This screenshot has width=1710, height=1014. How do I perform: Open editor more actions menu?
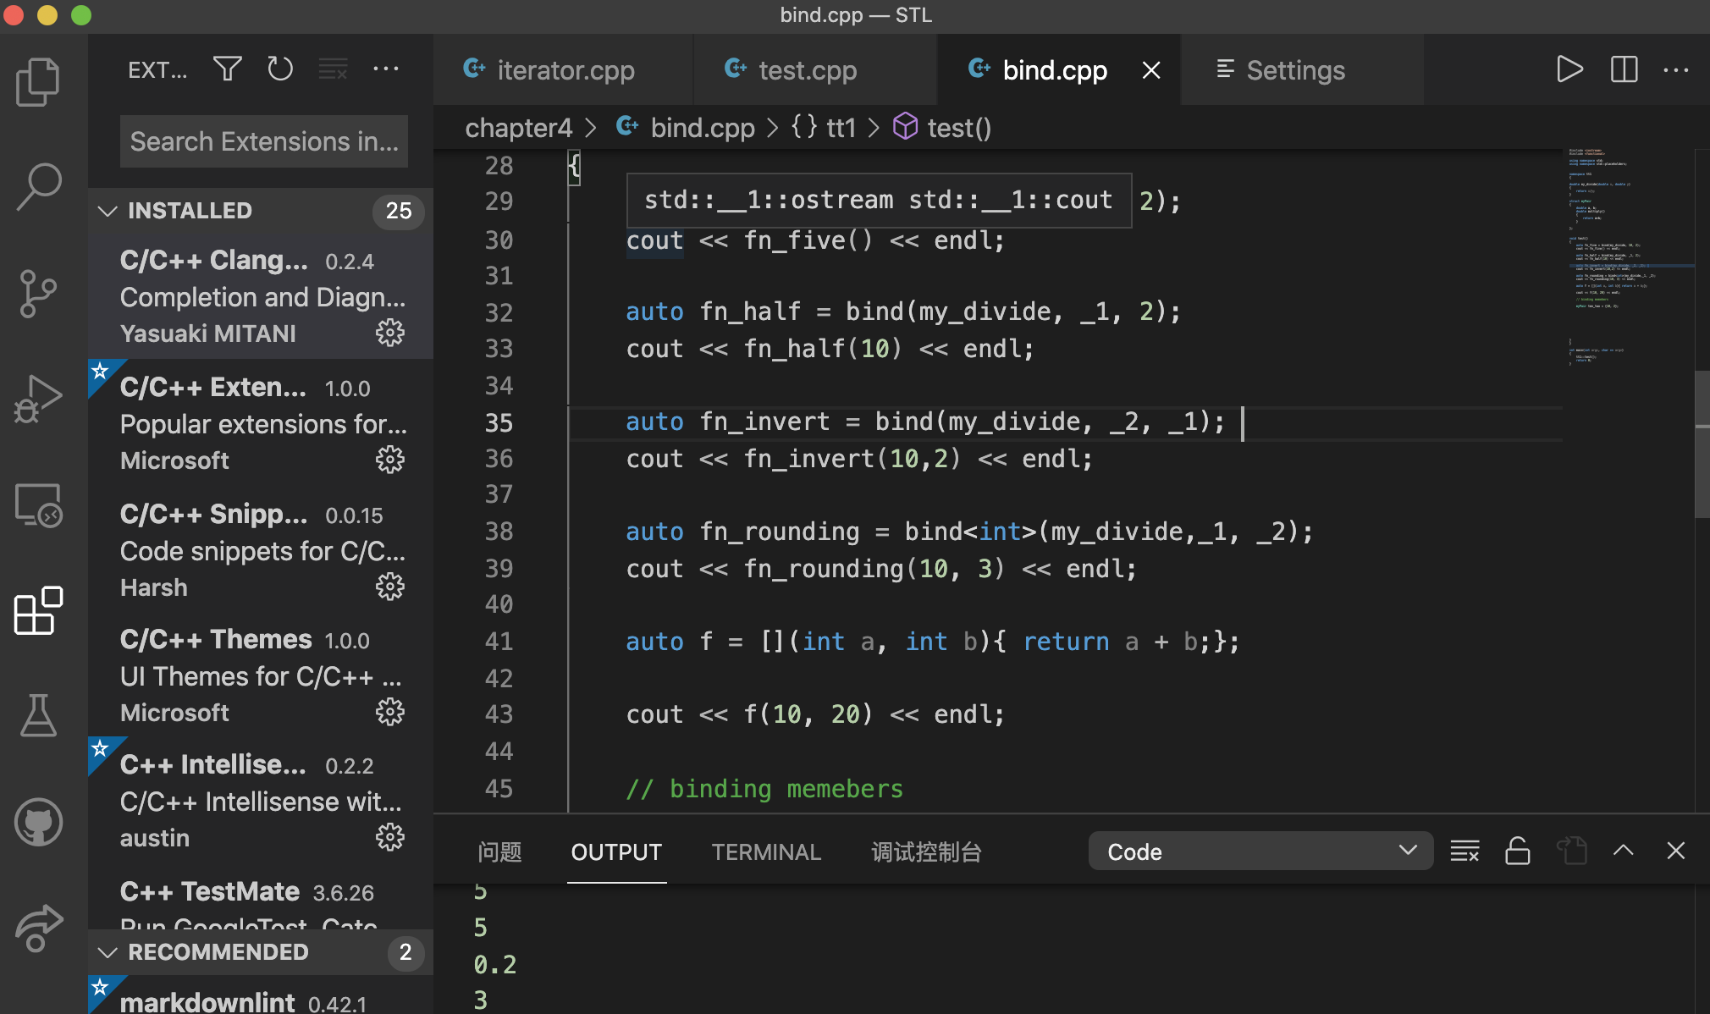(x=1676, y=69)
